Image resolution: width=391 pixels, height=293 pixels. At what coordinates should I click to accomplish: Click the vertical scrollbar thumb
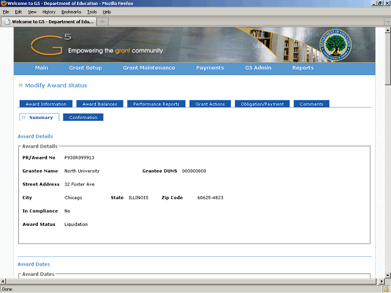[x=387, y=59]
